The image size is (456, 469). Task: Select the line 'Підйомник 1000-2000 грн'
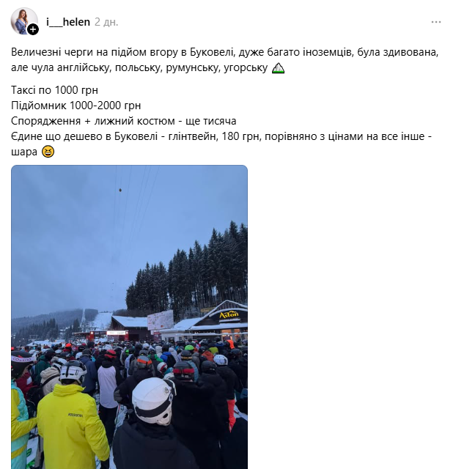76,106
